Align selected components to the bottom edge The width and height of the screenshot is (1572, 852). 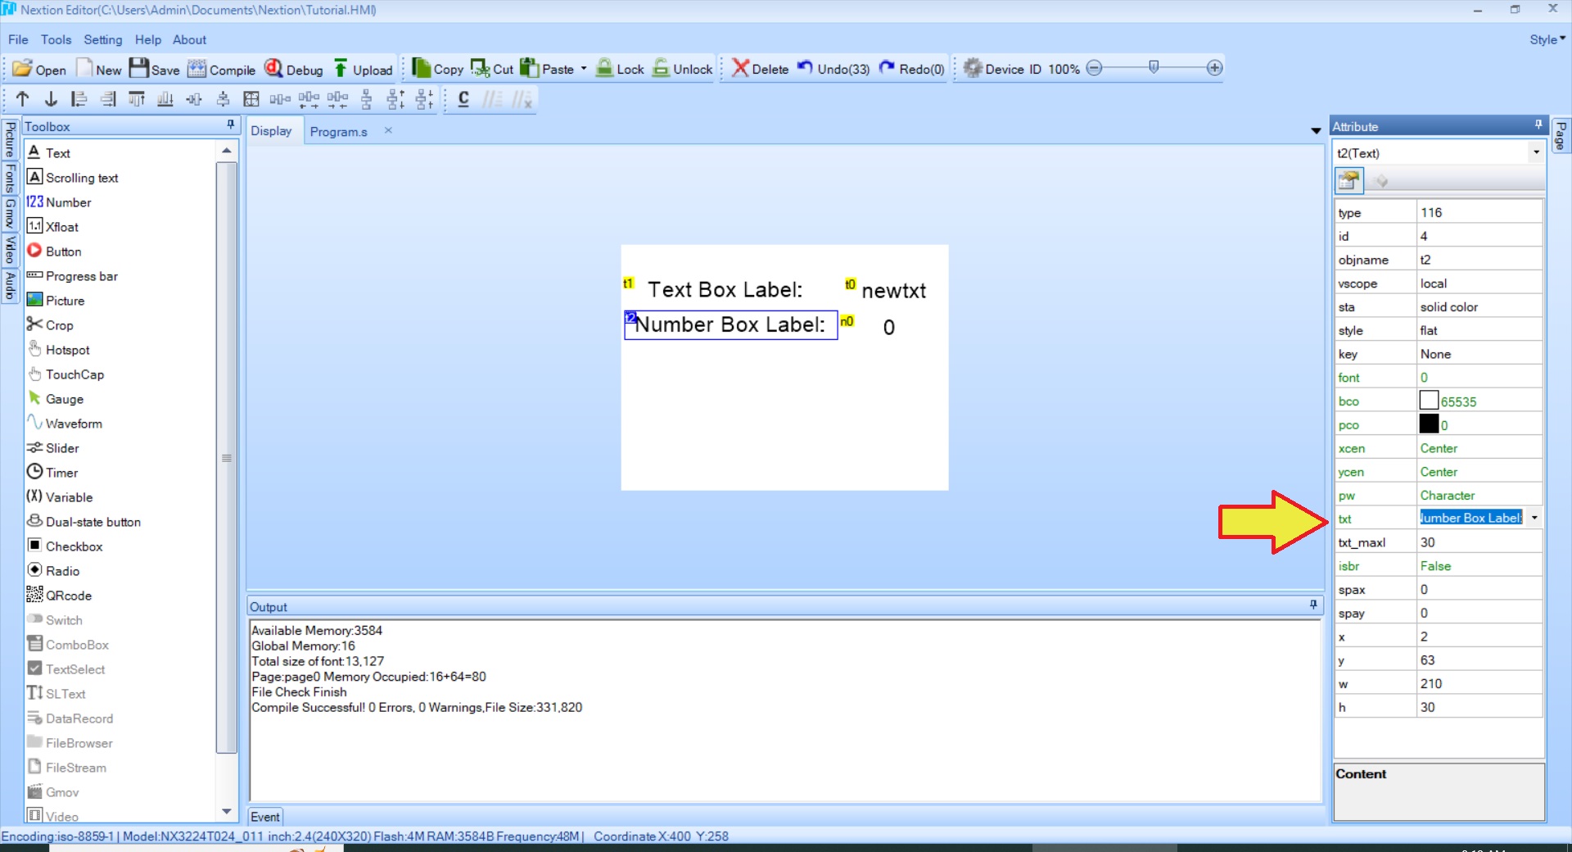pos(165,99)
